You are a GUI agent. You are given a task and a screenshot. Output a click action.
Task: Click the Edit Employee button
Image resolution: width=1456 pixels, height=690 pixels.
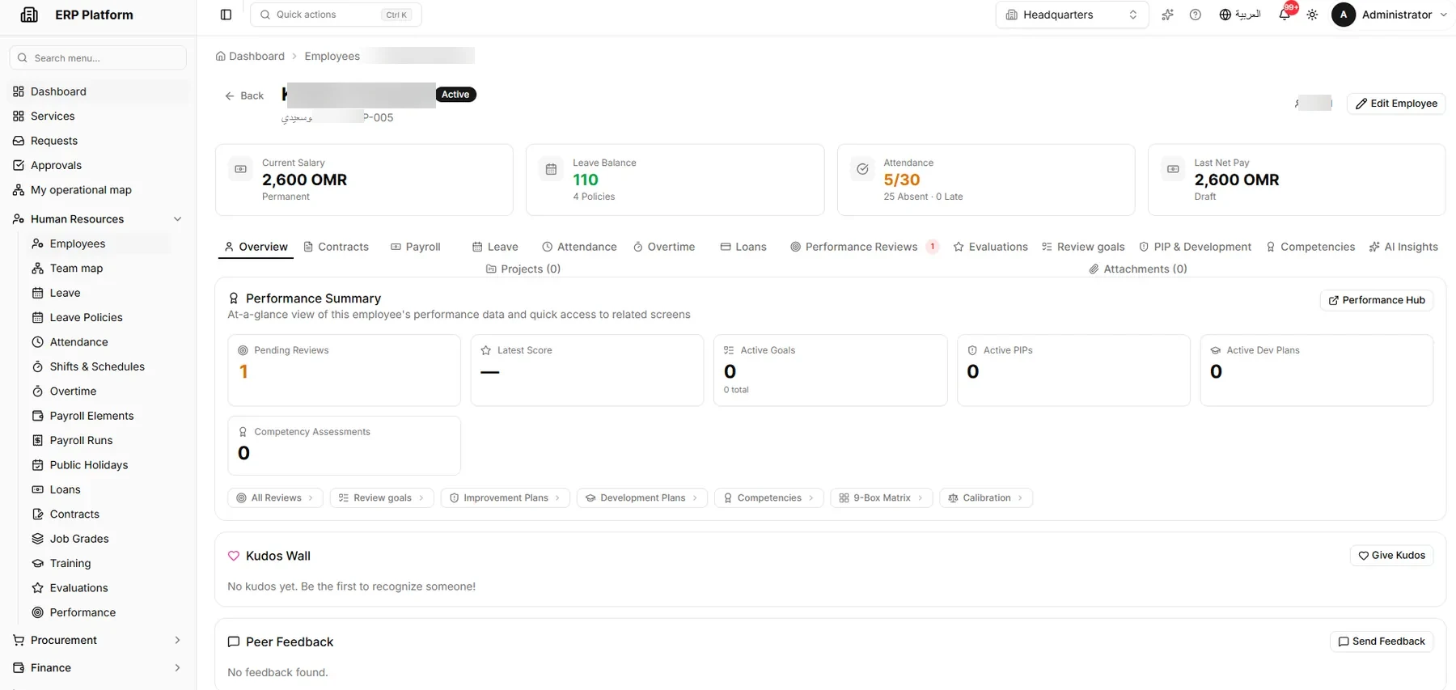[1395, 104]
